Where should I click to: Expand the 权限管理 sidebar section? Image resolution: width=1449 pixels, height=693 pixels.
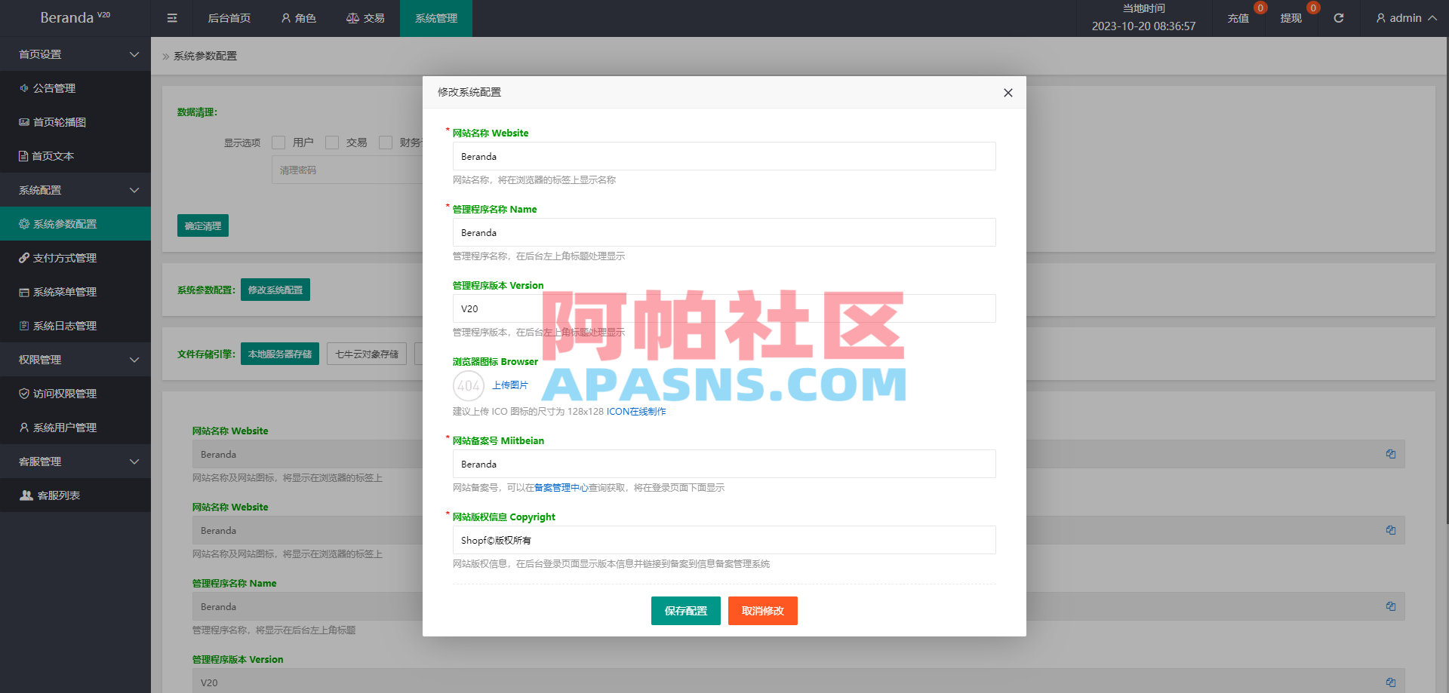pos(75,360)
